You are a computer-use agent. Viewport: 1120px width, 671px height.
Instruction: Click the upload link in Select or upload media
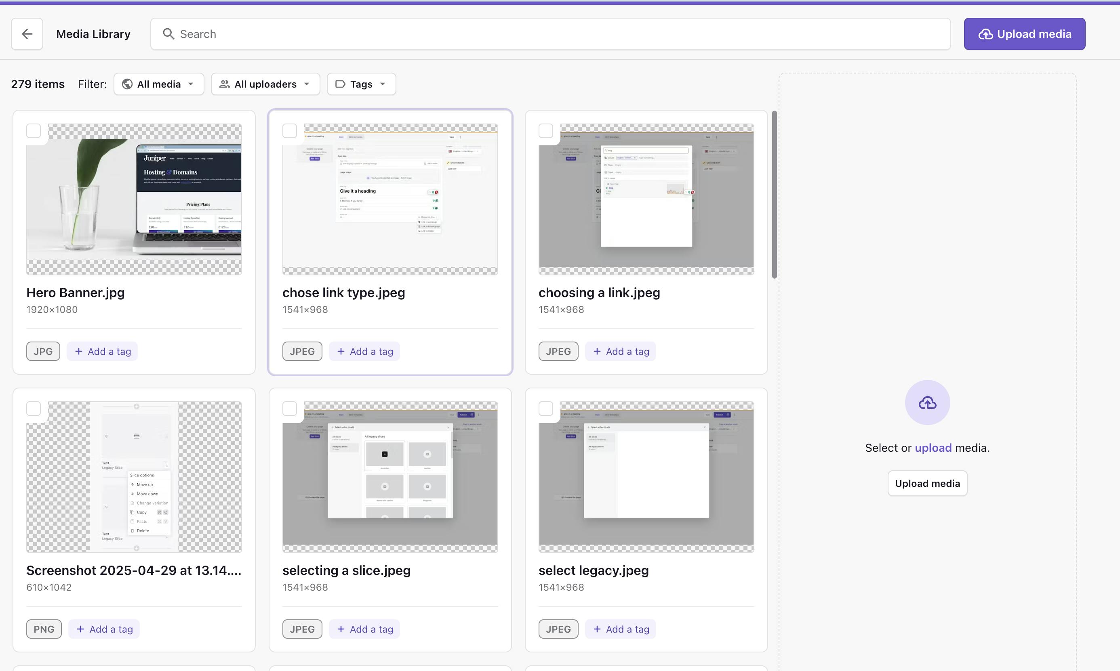coord(933,448)
